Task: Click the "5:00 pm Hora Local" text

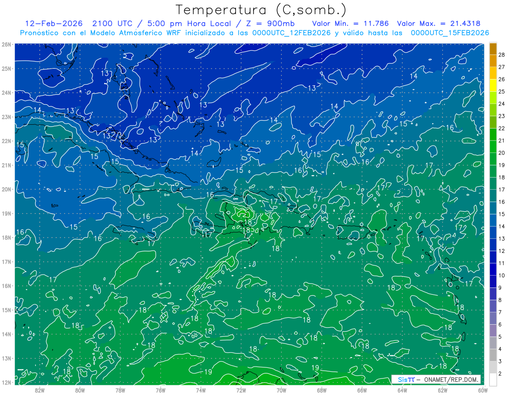Action: [189, 23]
